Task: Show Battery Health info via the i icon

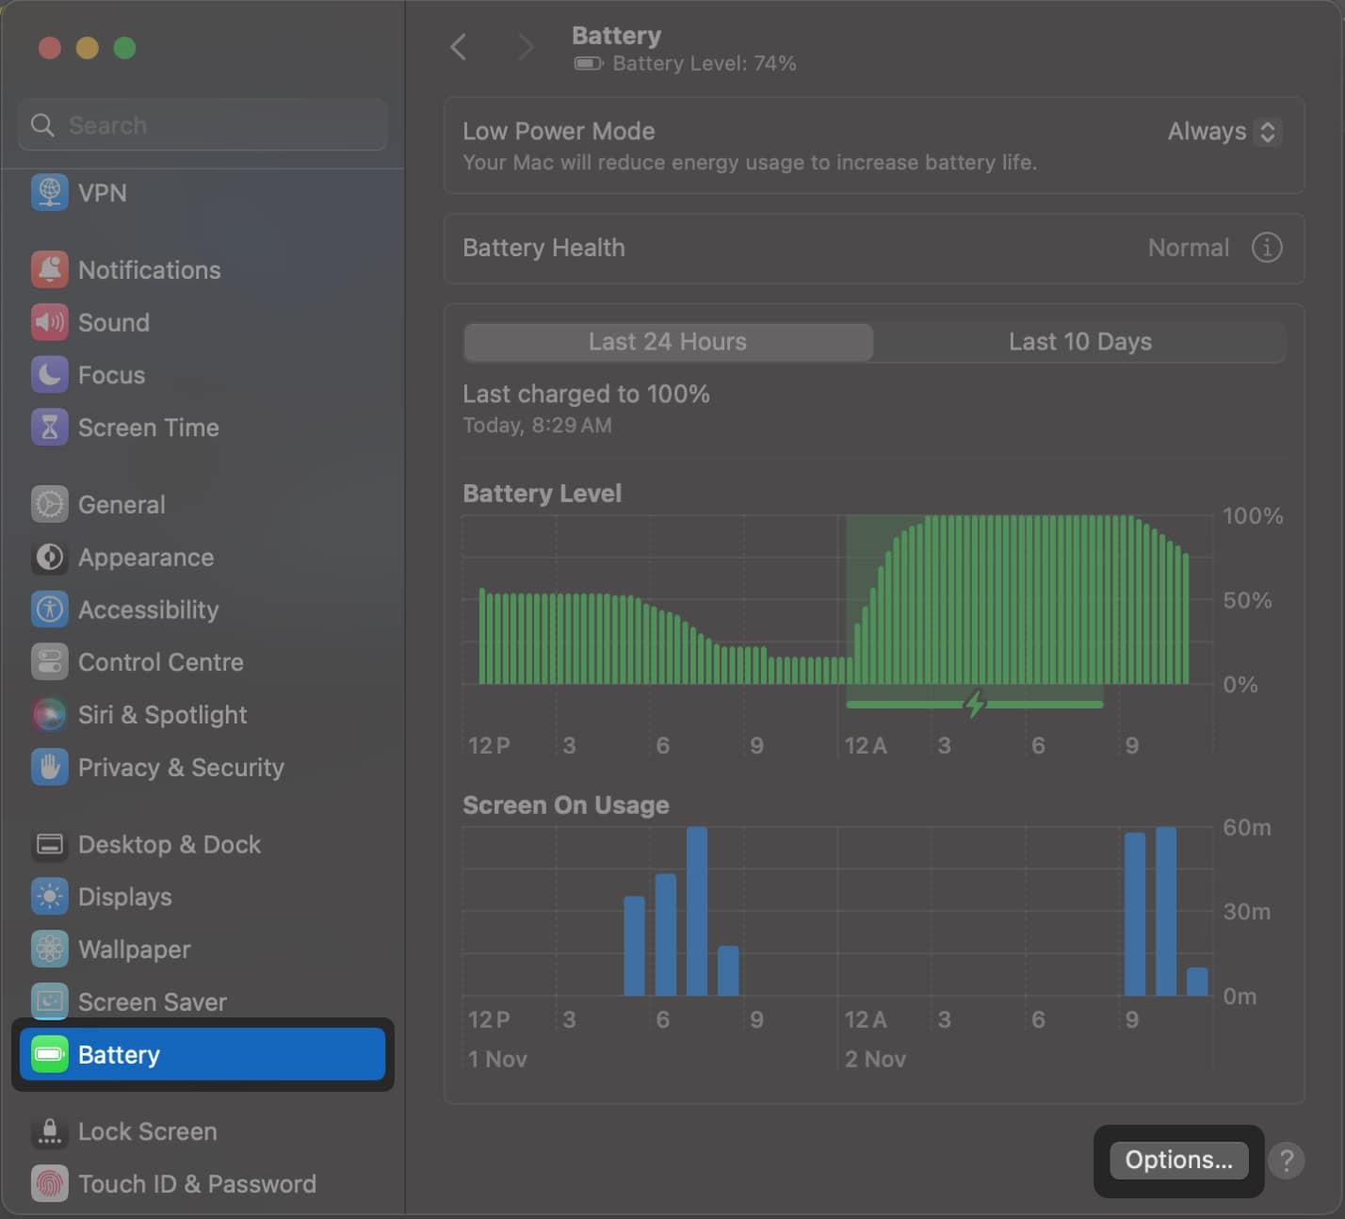Action: coord(1267,248)
